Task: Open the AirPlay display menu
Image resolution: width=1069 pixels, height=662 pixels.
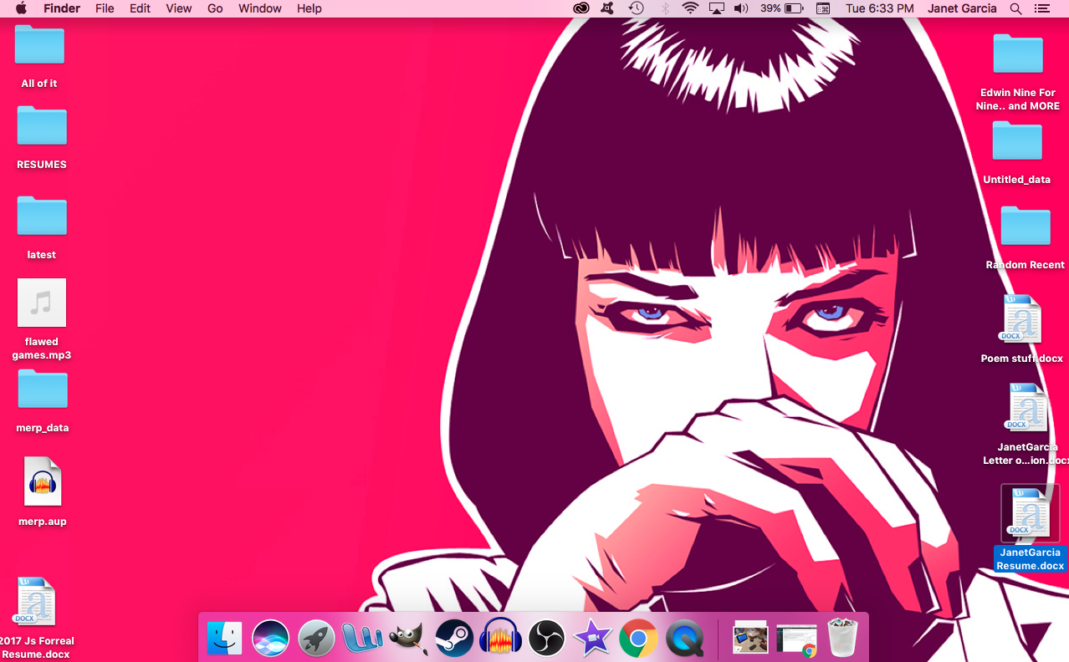Action: (x=716, y=8)
